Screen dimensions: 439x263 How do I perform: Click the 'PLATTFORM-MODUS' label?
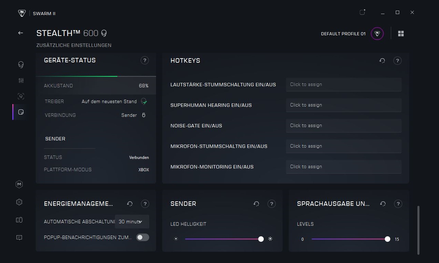point(68,170)
